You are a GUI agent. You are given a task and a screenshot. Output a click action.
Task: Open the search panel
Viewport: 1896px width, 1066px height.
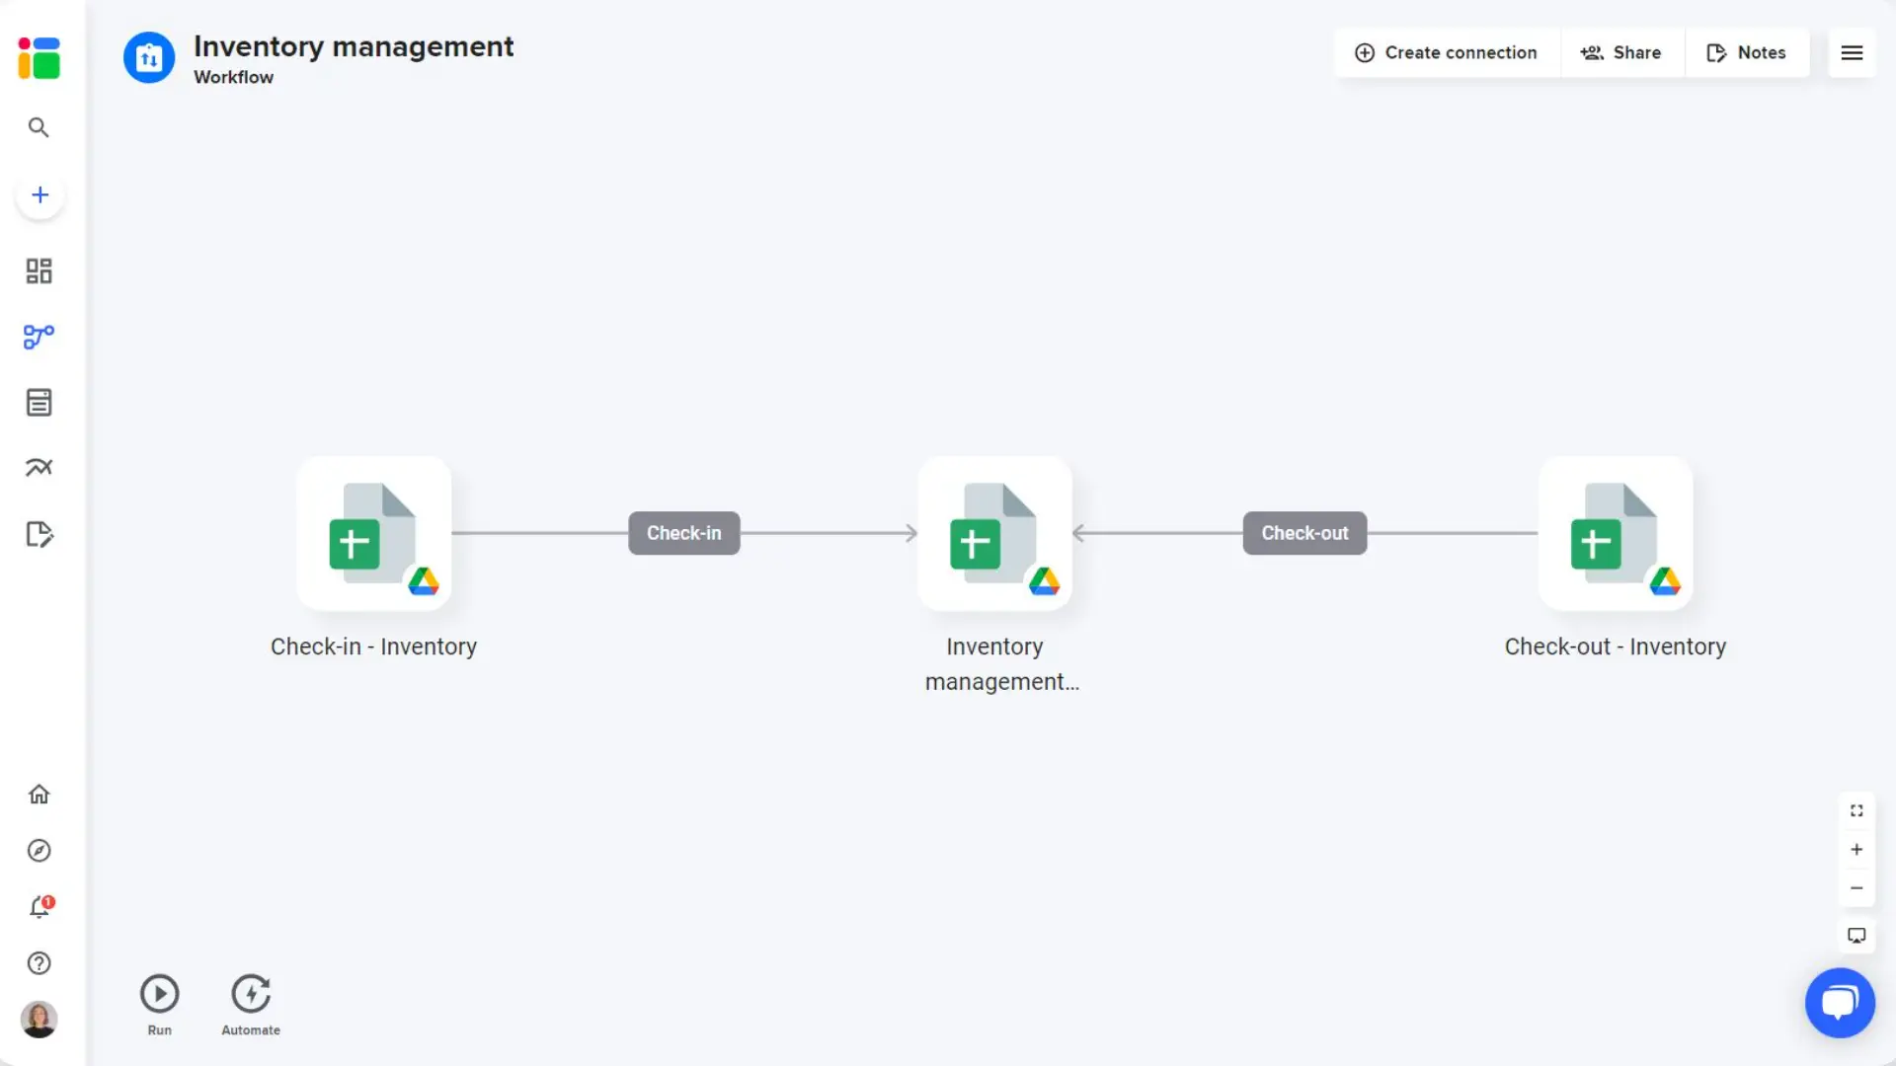pos(39,127)
